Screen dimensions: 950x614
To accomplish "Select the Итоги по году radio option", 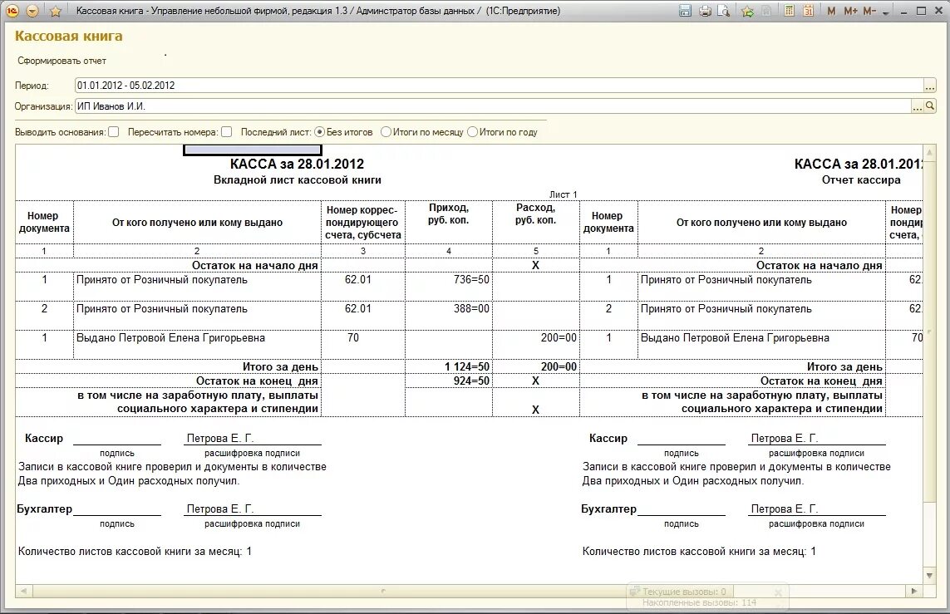I will point(473,132).
